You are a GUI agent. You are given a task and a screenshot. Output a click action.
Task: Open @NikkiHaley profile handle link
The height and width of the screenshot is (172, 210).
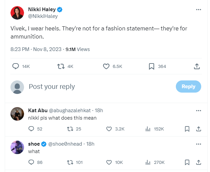pyautogui.click(x=43, y=16)
